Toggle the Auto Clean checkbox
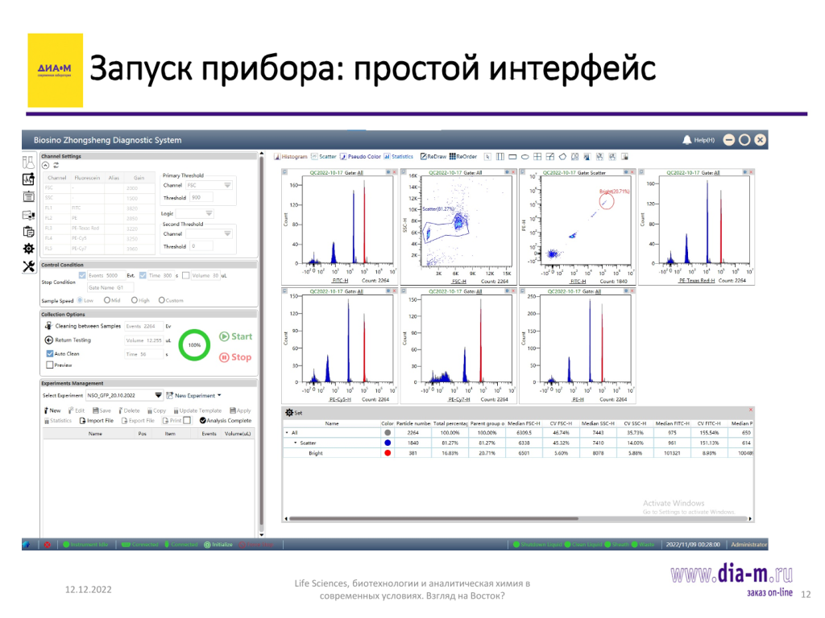The image size is (825, 618). (x=50, y=353)
